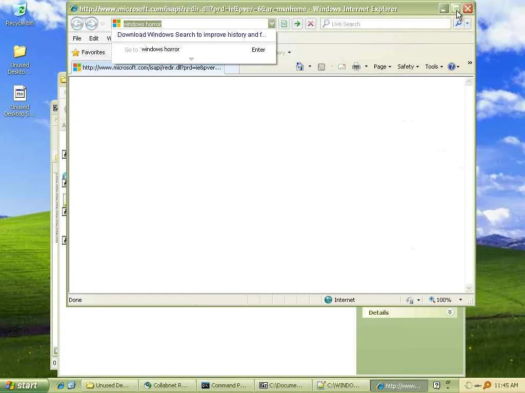Open the Favorites button with star
This screenshot has width=525, height=393.
[88, 52]
